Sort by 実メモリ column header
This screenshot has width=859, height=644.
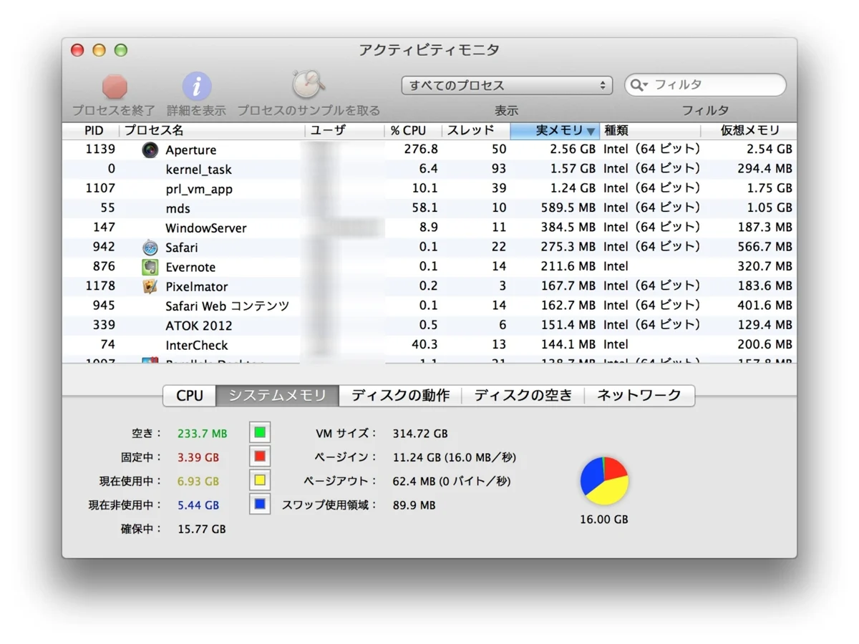coord(555,131)
